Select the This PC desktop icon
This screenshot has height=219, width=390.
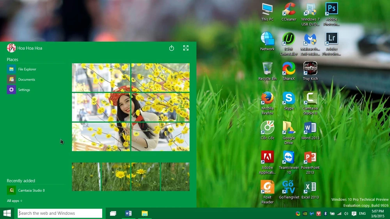click(x=268, y=12)
